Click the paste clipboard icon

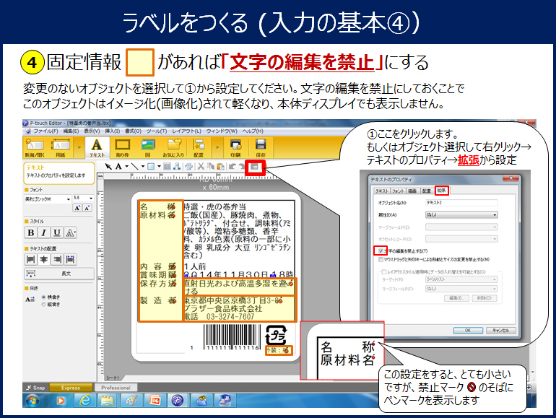220,166
